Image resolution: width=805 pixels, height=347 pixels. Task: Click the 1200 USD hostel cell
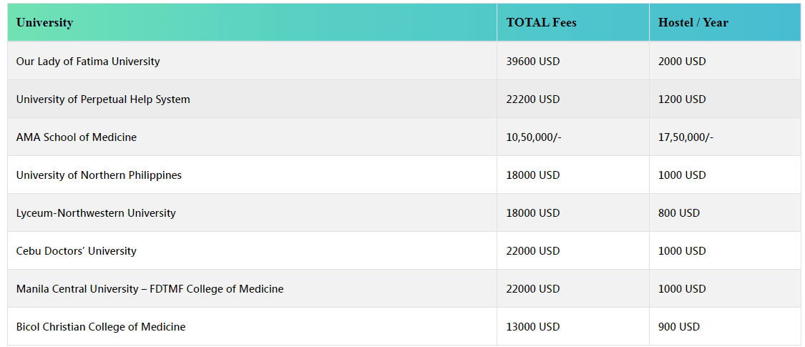(x=681, y=99)
